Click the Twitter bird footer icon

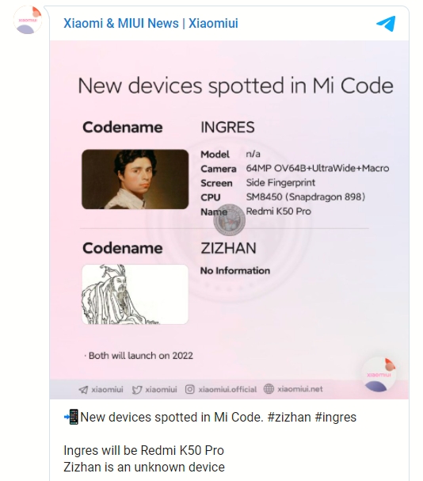[137, 390]
